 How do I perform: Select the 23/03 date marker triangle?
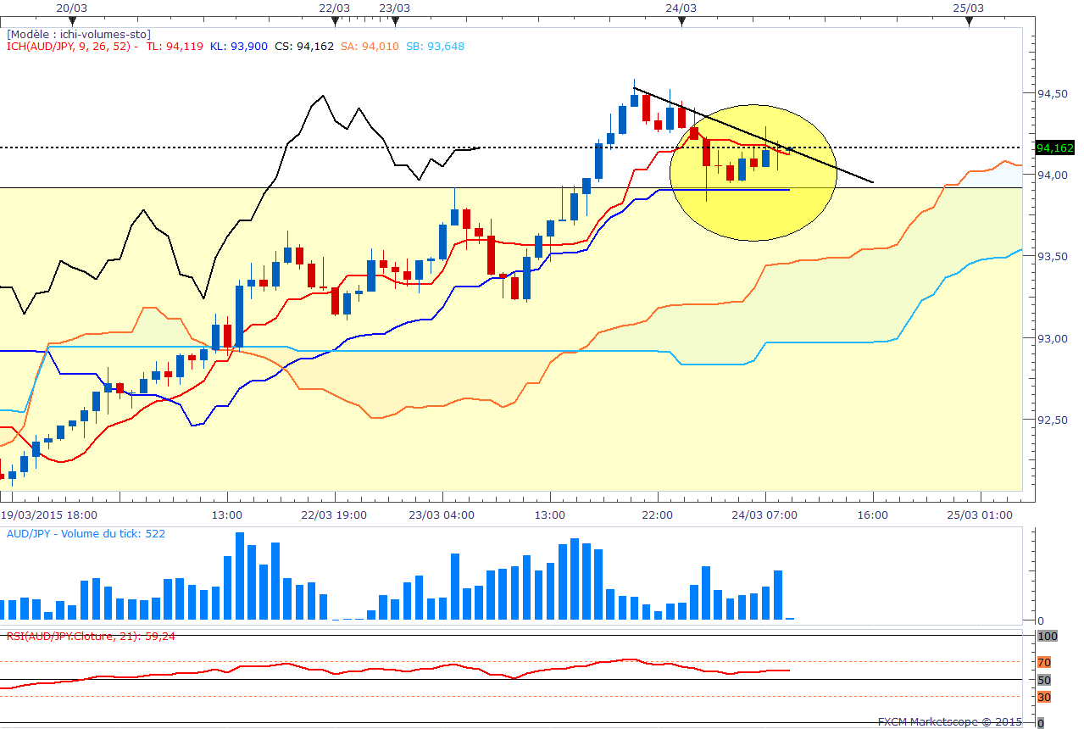point(394,20)
